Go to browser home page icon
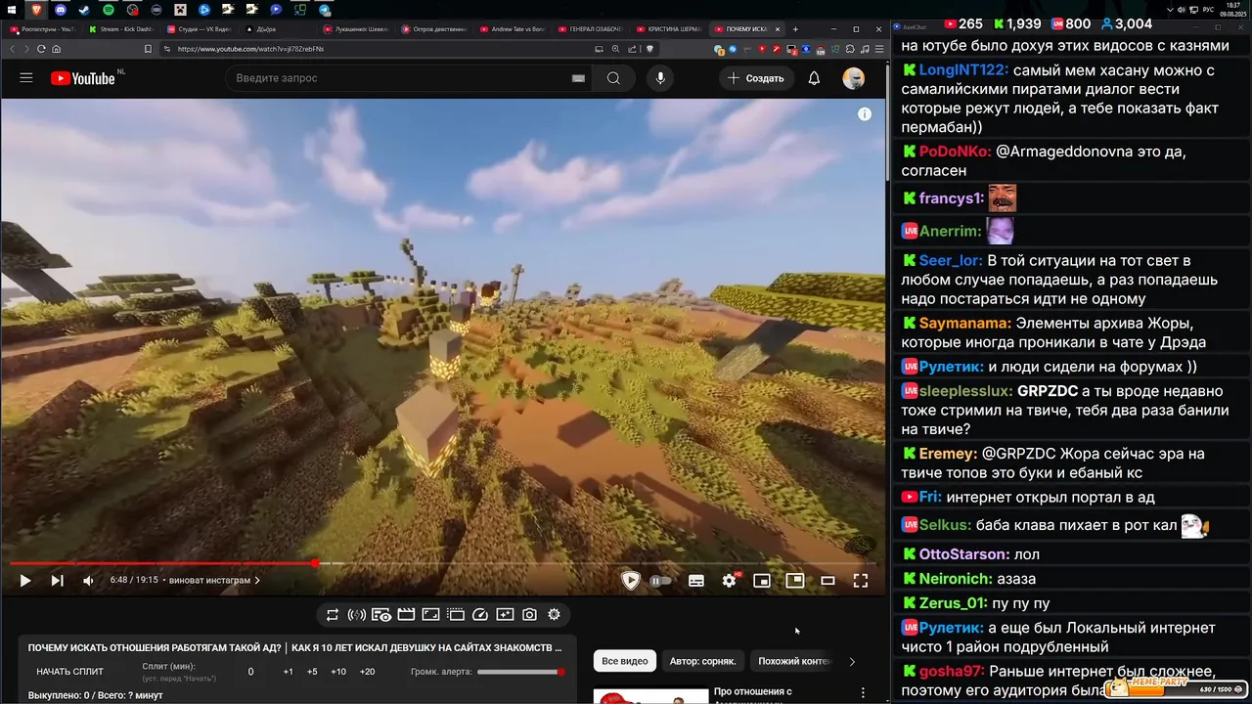This screenshot has width=1252, height=704. [x=56, y=49]
